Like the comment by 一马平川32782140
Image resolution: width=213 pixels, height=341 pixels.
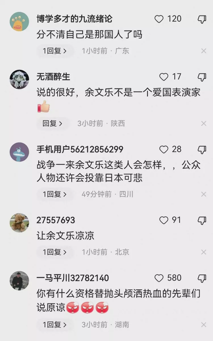[x=159, y=278]
